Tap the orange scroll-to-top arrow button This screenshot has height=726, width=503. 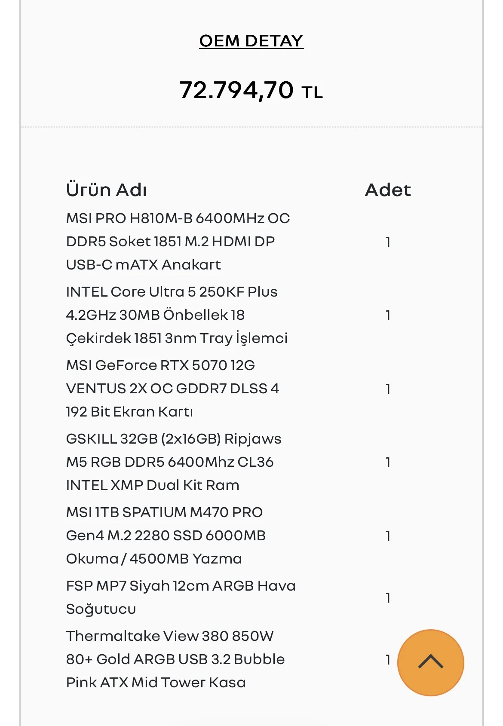point(430,662)
